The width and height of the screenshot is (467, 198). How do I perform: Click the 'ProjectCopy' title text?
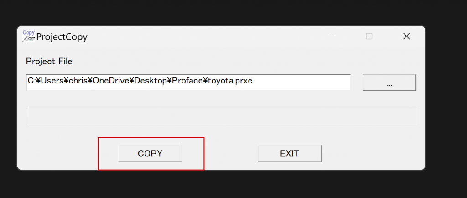click(x=62, y=37)
